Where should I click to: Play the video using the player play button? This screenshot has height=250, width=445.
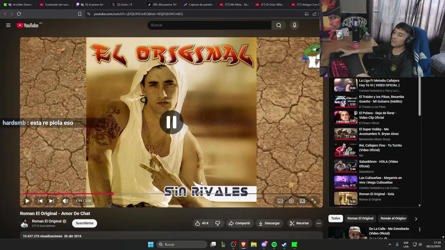(27, 201)
